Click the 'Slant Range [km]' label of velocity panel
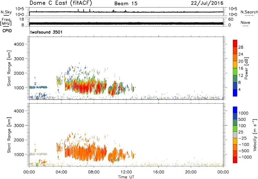This screenshot has height=179, width=258. [9, 135]
